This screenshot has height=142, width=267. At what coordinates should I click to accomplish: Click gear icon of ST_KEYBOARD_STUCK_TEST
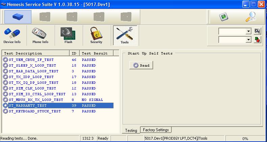[x=5, y=111]
